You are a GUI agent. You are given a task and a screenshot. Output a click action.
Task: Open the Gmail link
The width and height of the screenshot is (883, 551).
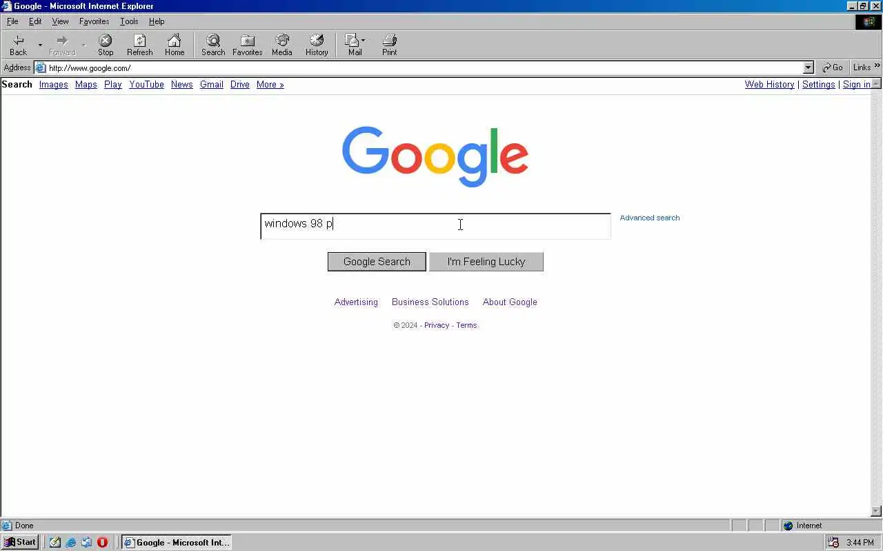pyautogui.click(x=212, y=84)
